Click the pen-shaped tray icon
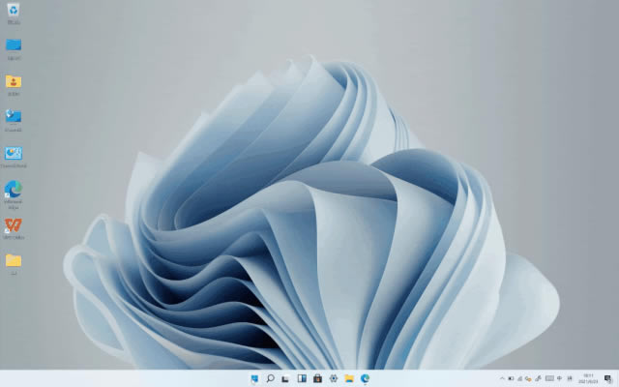 (538, 378)
